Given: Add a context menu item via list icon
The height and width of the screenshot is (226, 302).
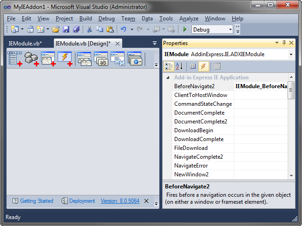Looking at the screenshot, I should pyautogui.click(x=15, y=59).
